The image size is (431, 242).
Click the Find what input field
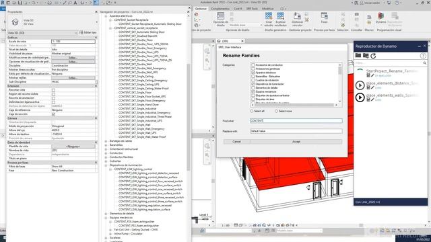296,121
